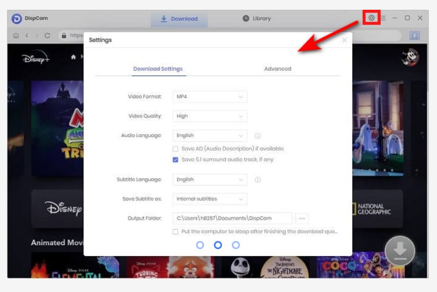Viewport: 437px width, 292px height.
Task: Open the Video Format dropdown
Action: point(210,97)
